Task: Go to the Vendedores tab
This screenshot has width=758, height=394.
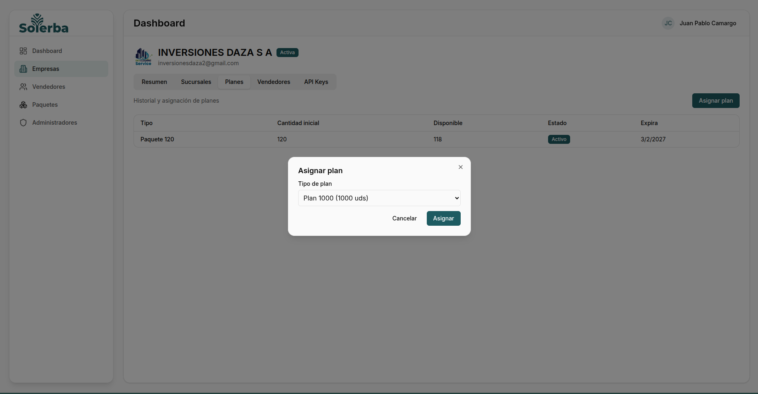Action: click(274, 82)
